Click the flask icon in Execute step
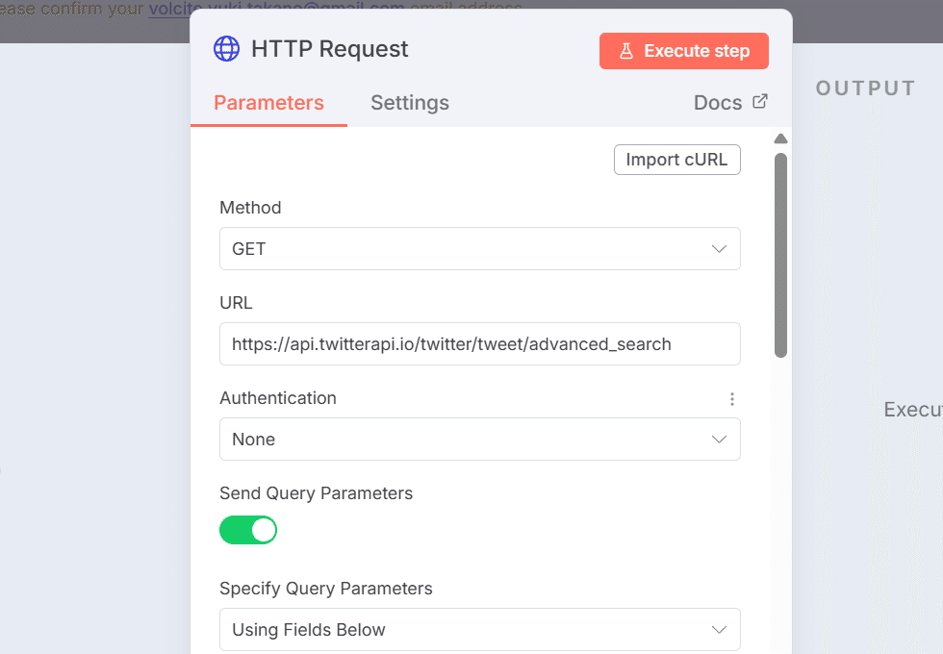 626,51
